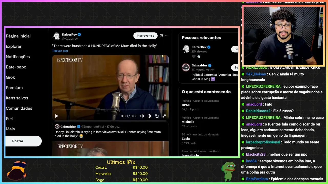The image size is (328, 184).
Task: Follow Grimaldus in Pessoas relevantes
Action: pos(235,67)
